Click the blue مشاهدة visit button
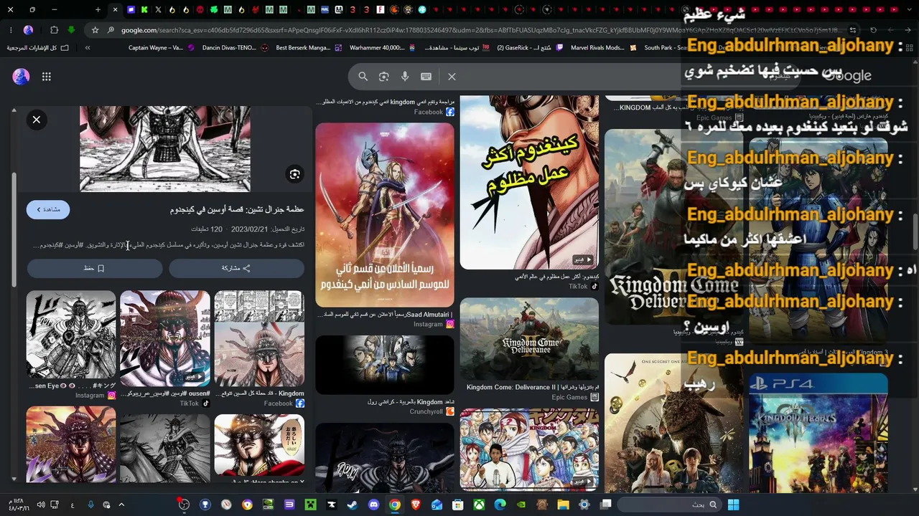919x516 pixels. (x=48, y=209)
